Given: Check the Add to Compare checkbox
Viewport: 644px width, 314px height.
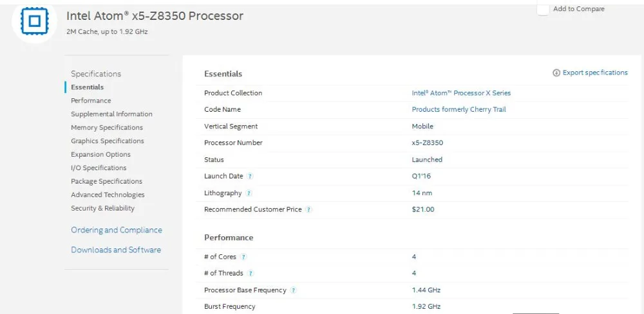Looking at the screenshot, I should [x=543, y=10].
